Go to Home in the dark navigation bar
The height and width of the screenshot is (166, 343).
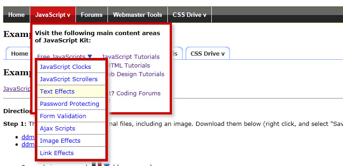pos(16,15)
